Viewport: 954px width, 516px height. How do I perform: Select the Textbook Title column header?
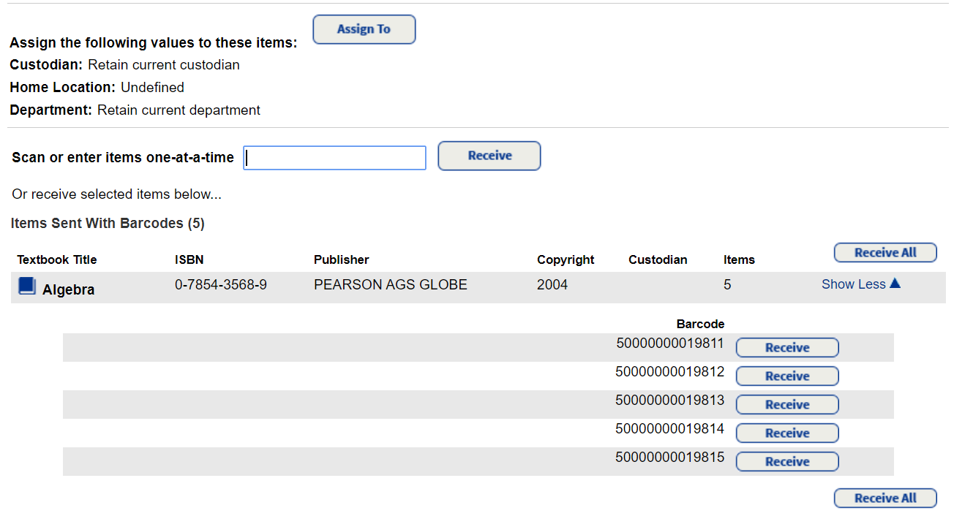(56, 259)
